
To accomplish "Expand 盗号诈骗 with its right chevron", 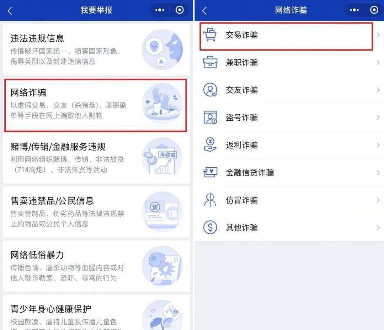I will coord(378,117).
